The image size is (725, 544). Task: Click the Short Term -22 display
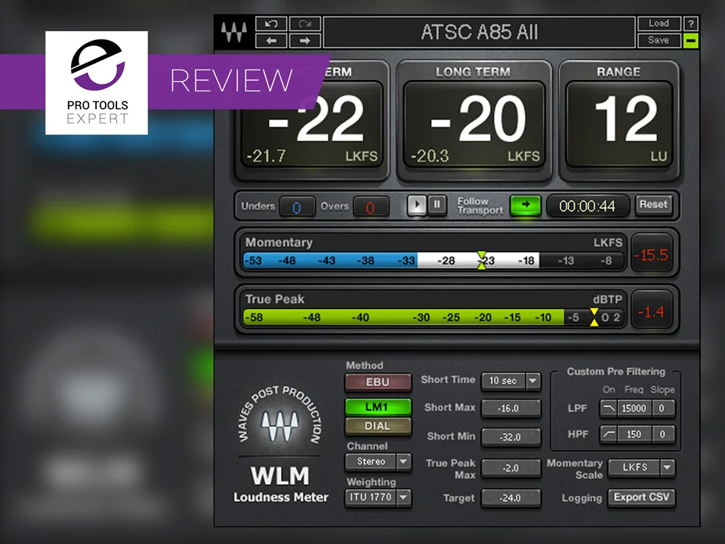[312, 124]
